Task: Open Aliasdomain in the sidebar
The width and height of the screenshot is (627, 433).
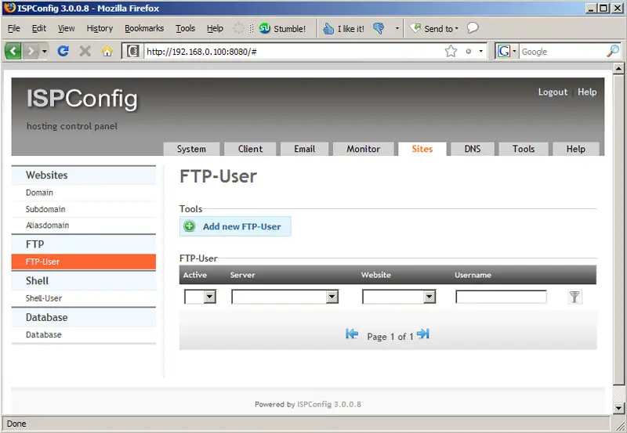Action: (x=84, y=226)
